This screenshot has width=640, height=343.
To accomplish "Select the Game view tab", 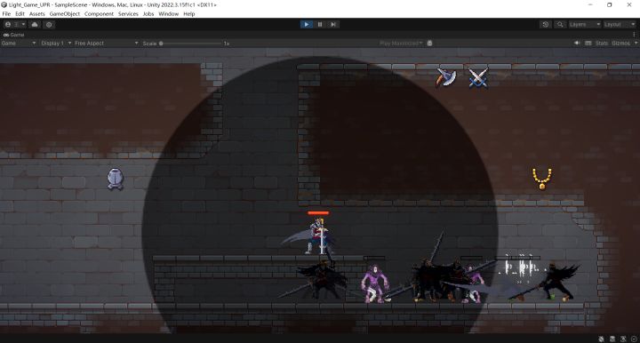I will (x=14, y=35).
